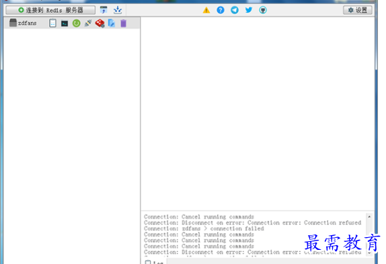
Task: Open the blue help question mark icon
Action: (221, 10)
